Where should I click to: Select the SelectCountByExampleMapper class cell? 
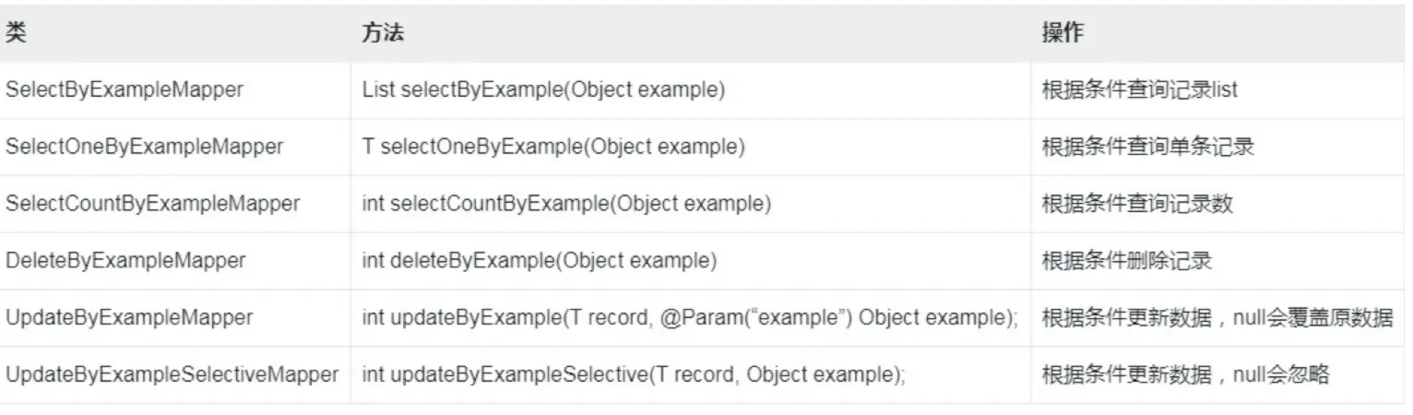coord(153,204)
